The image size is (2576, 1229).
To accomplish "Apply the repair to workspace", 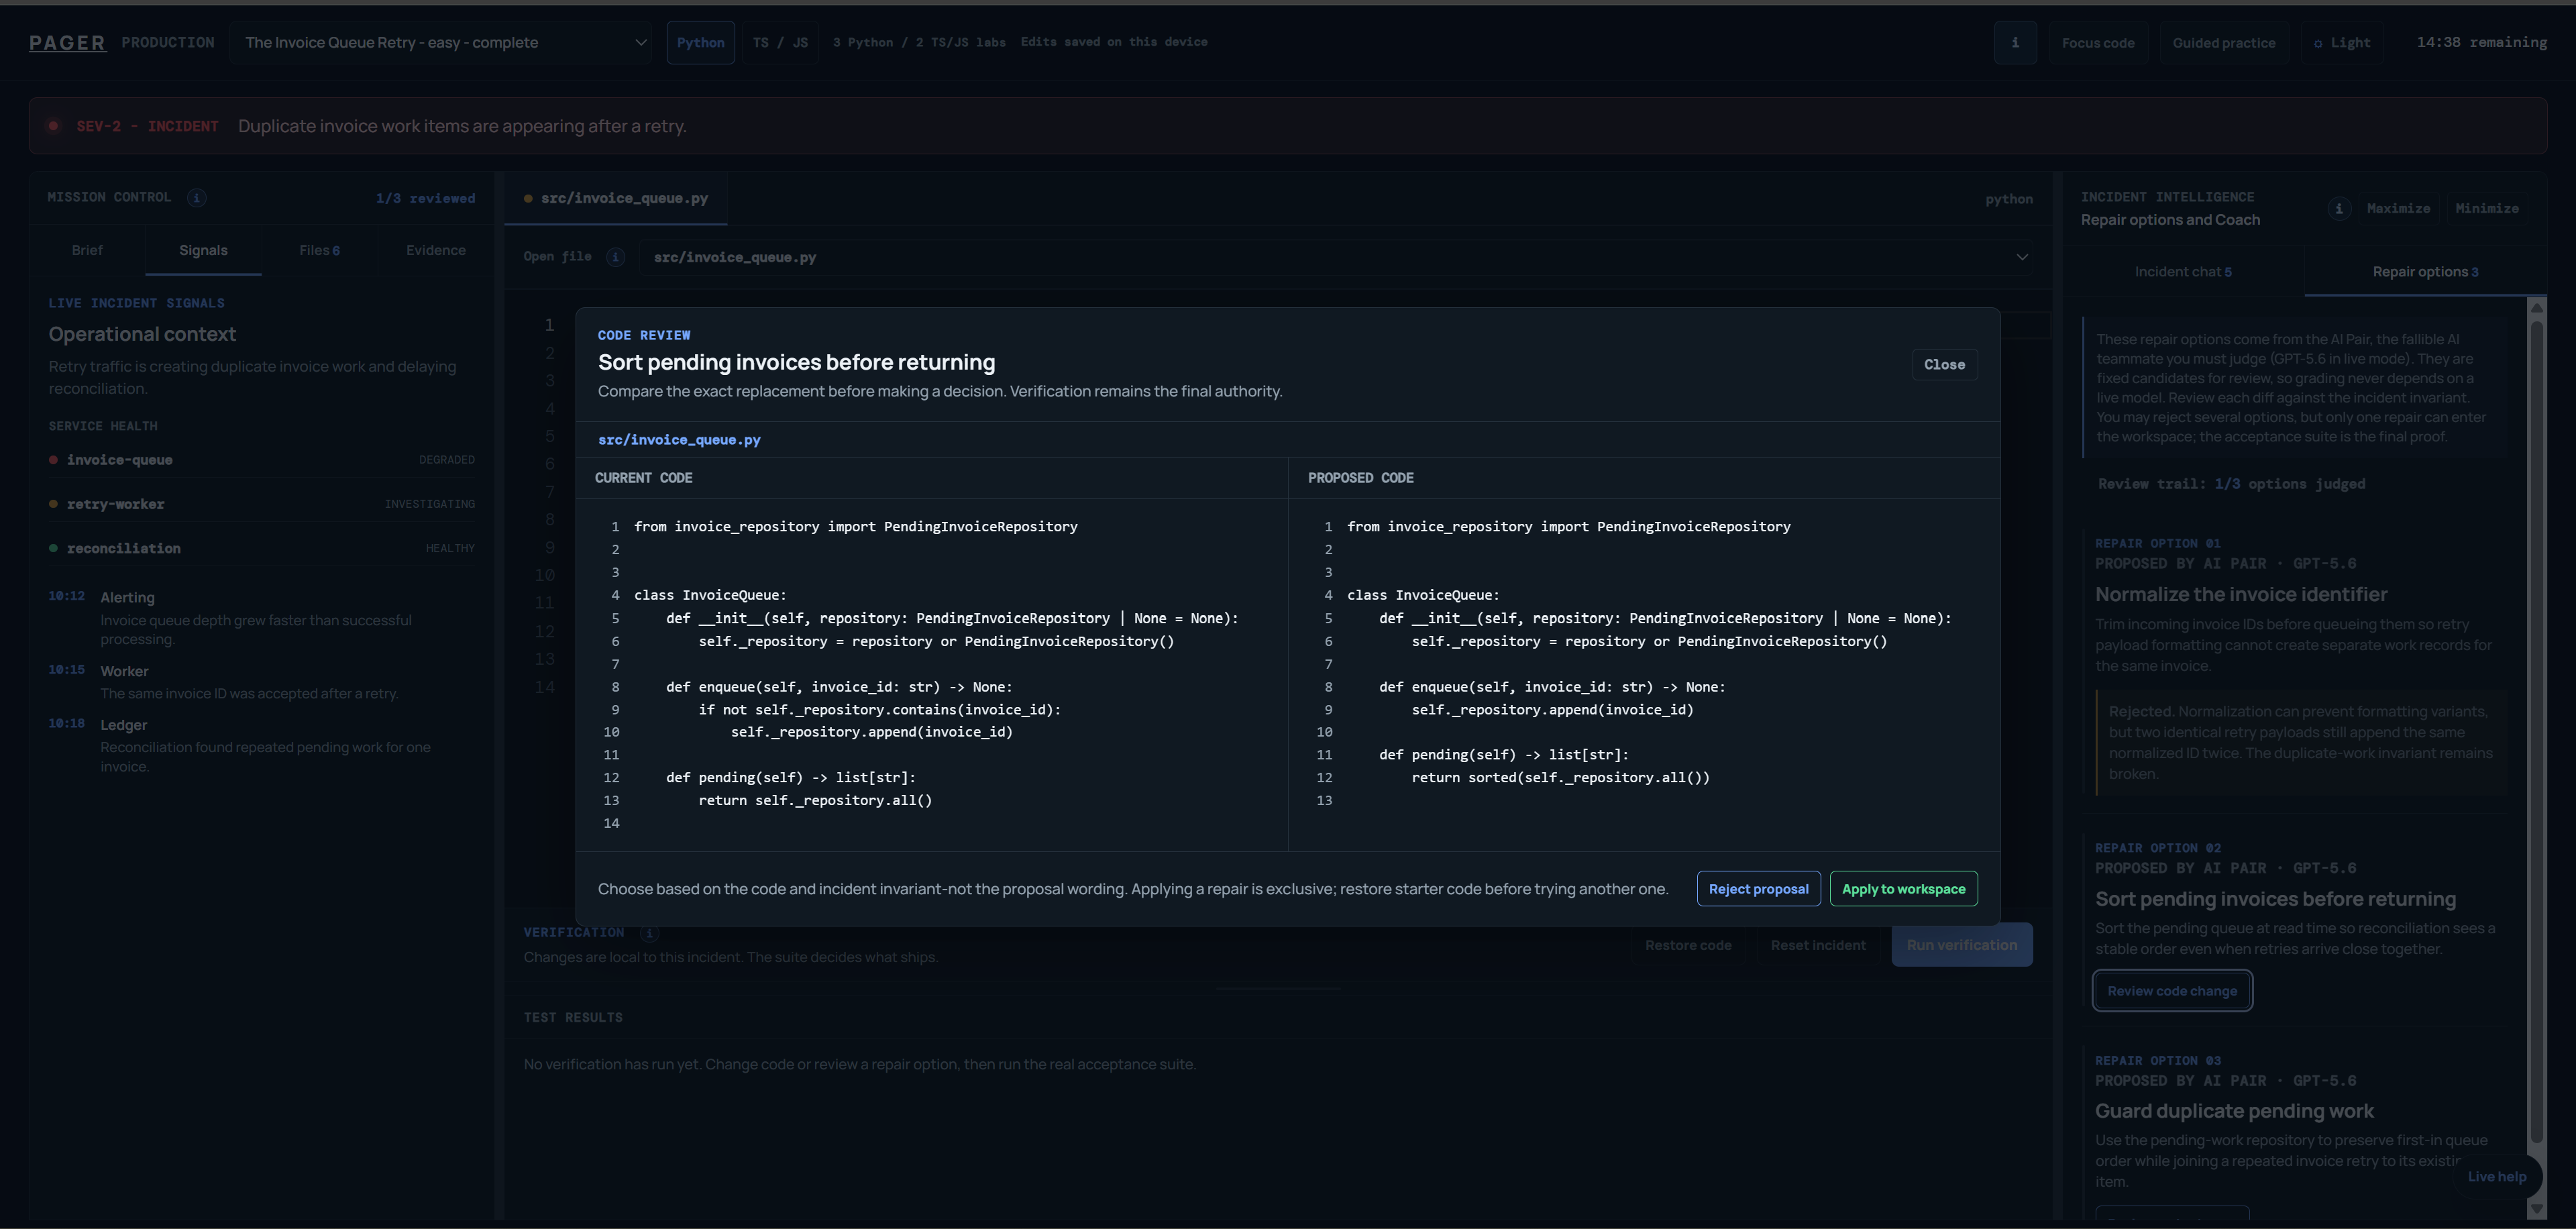I will click(x=1903, y=889).
